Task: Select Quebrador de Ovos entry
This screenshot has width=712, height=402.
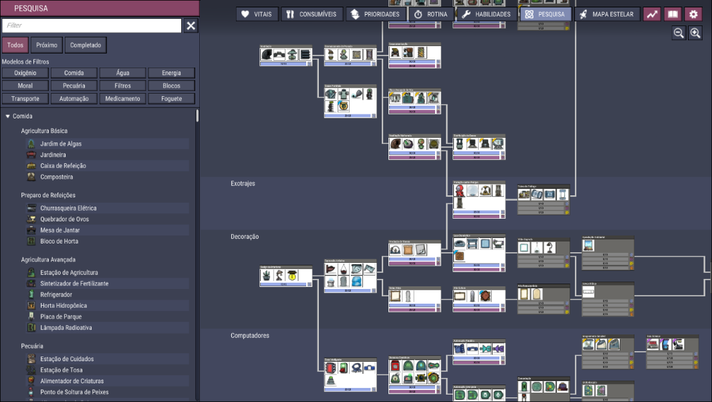Action: pos(107,219)
